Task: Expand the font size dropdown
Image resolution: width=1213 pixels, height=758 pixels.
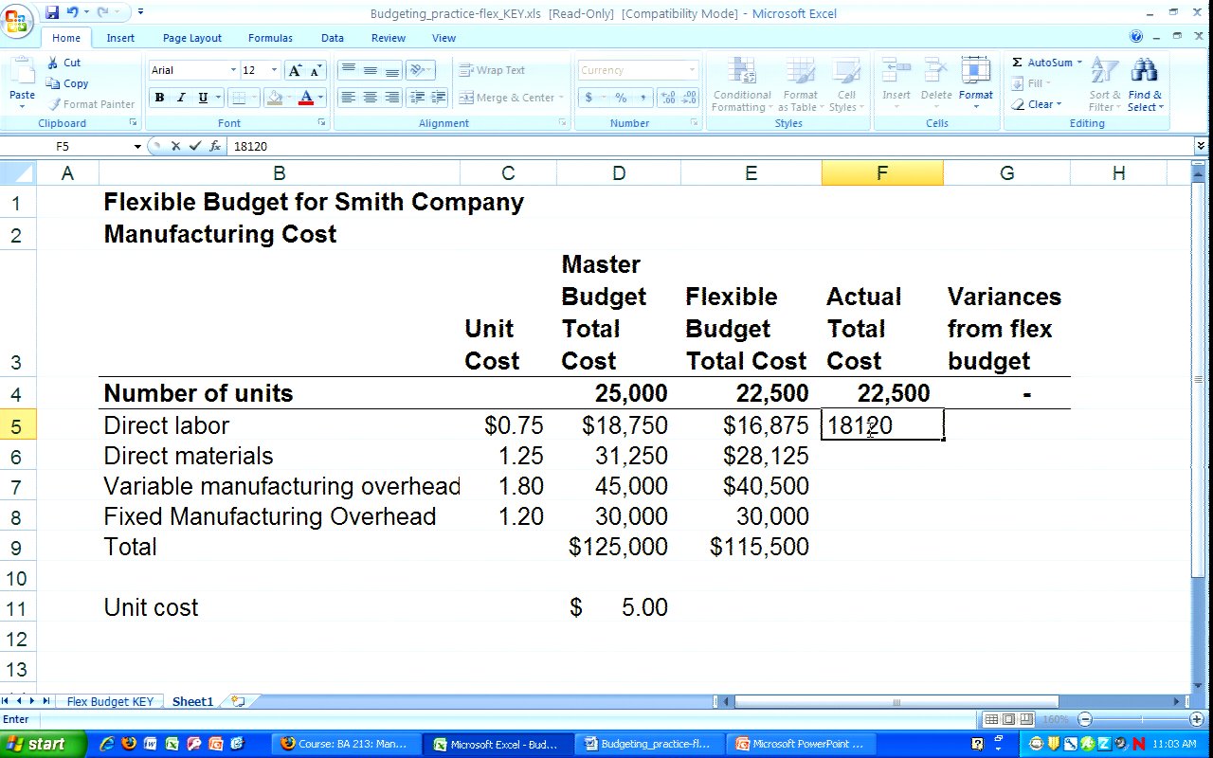Action: tap(275, 70)
